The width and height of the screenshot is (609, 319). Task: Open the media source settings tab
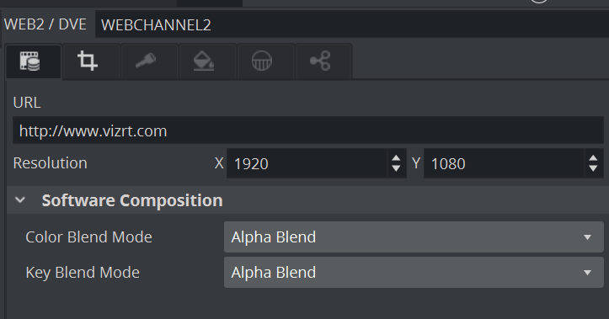click(x=34, y=61)
